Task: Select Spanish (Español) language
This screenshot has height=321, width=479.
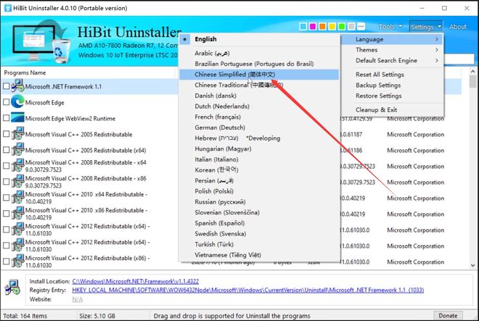Action: [x=259, y=223]
